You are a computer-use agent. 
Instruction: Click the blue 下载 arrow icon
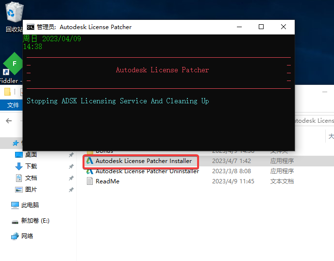(19, 166)
